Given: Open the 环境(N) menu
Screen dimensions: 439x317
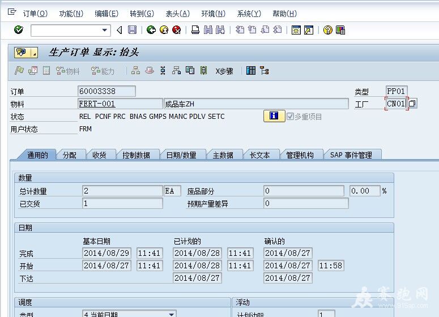Looking at the screenshot, I should tap(214, 14).
